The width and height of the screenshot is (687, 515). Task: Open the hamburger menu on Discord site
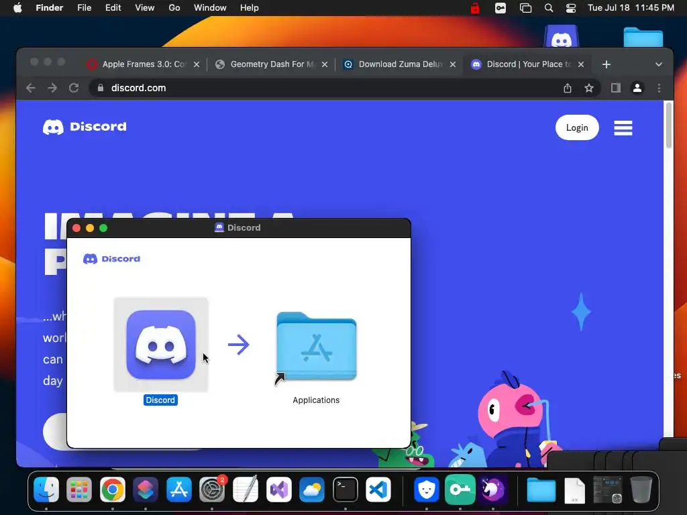pos(623,128)
